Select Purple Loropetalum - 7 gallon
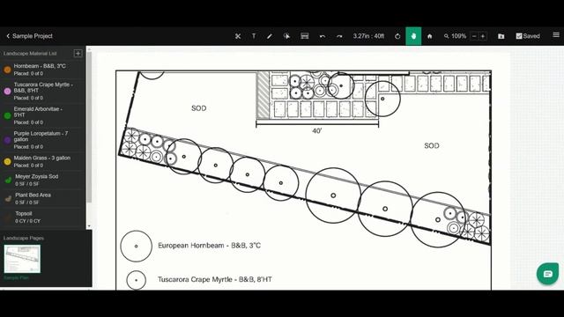The image size is (564, 317). (43, 140)
